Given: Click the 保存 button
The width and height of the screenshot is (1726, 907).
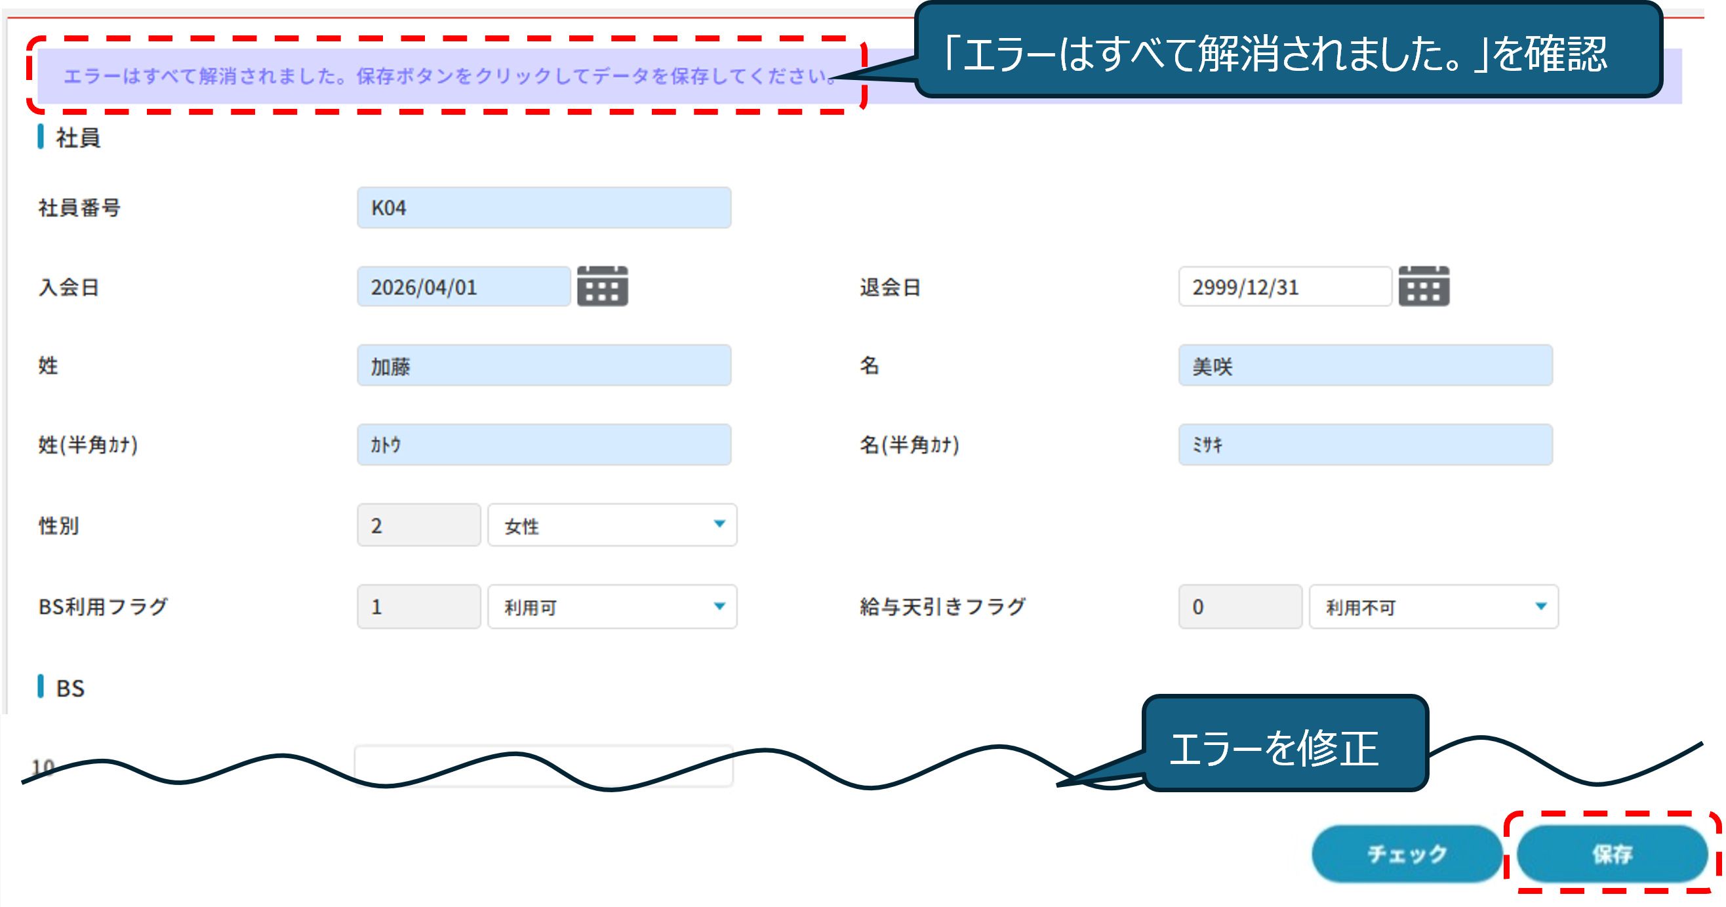Looking at the screenshot, I should (x=1611, y=853).
